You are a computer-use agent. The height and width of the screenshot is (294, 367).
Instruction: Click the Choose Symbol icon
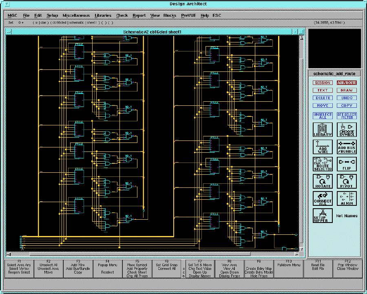[347, 129]
